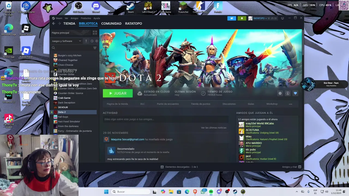
Task: Open Maquina Sexual@gmail.com reviewer profile
Action: (x=127, y=139)
